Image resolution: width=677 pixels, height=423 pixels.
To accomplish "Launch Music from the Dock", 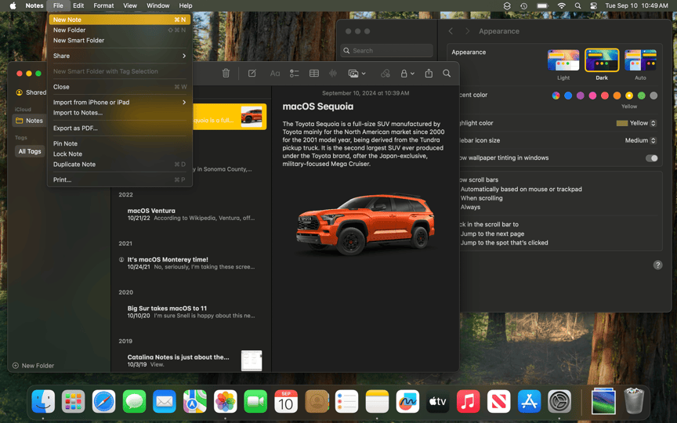I will point(468,401).
